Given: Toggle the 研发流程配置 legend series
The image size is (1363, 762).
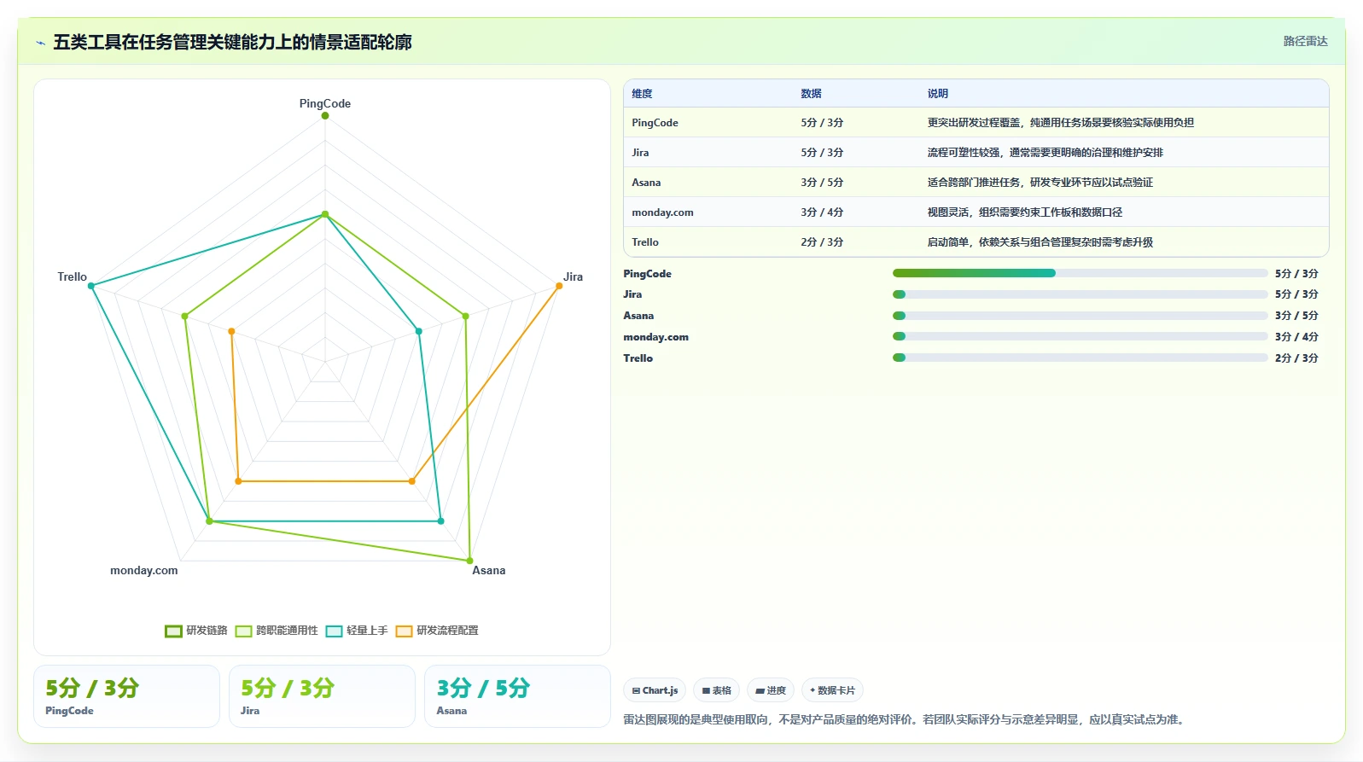Looking at the screenshot, I should point(437,631).
